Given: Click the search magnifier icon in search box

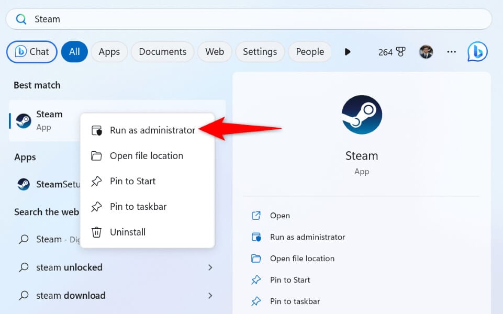Looking at the screenshot, I should (21, 19).
